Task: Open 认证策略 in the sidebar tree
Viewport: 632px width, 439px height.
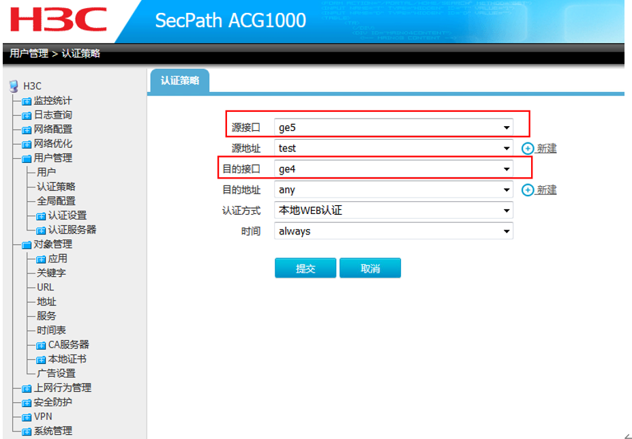Action: [56, 187]
